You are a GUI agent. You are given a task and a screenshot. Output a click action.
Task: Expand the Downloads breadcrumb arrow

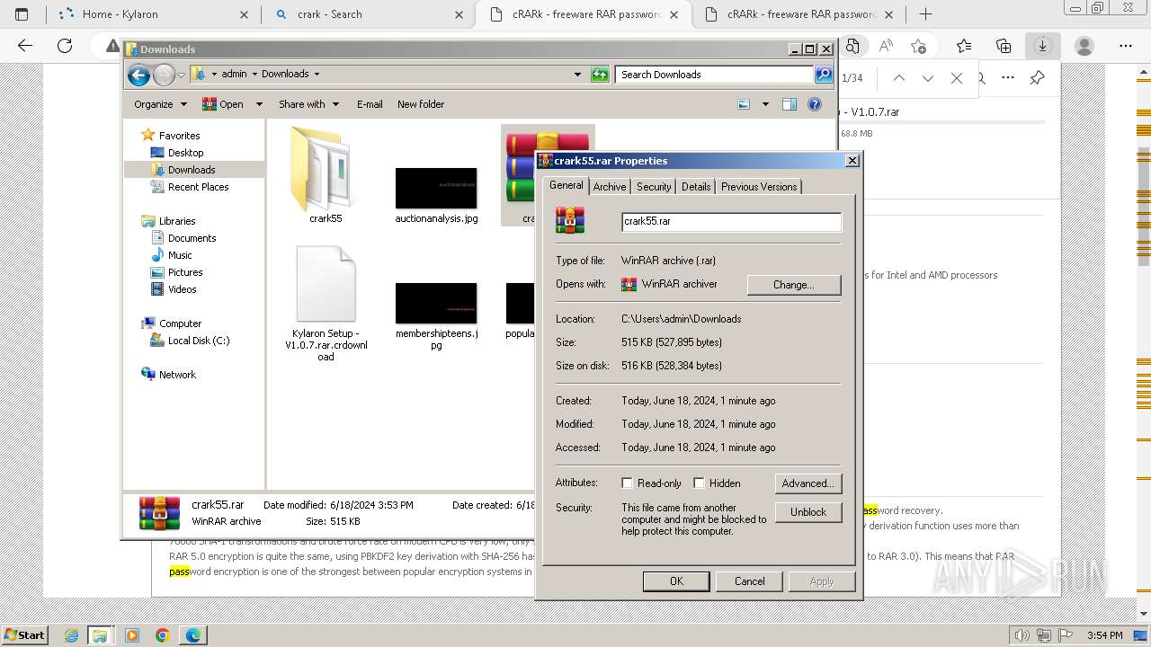tap(317, 75)
